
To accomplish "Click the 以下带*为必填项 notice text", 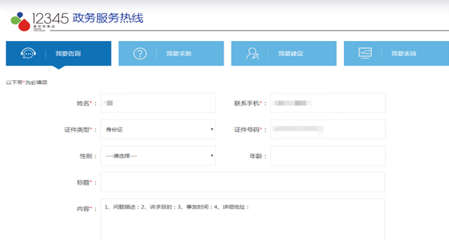I will [26, 83].
